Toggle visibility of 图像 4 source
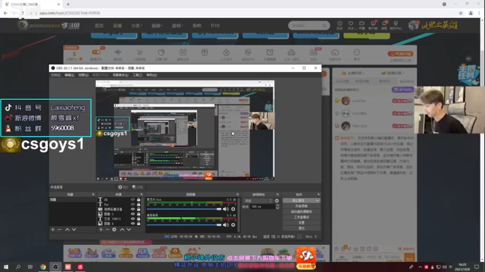Screen dimensions: 485x272 click(x=133, y=223)
